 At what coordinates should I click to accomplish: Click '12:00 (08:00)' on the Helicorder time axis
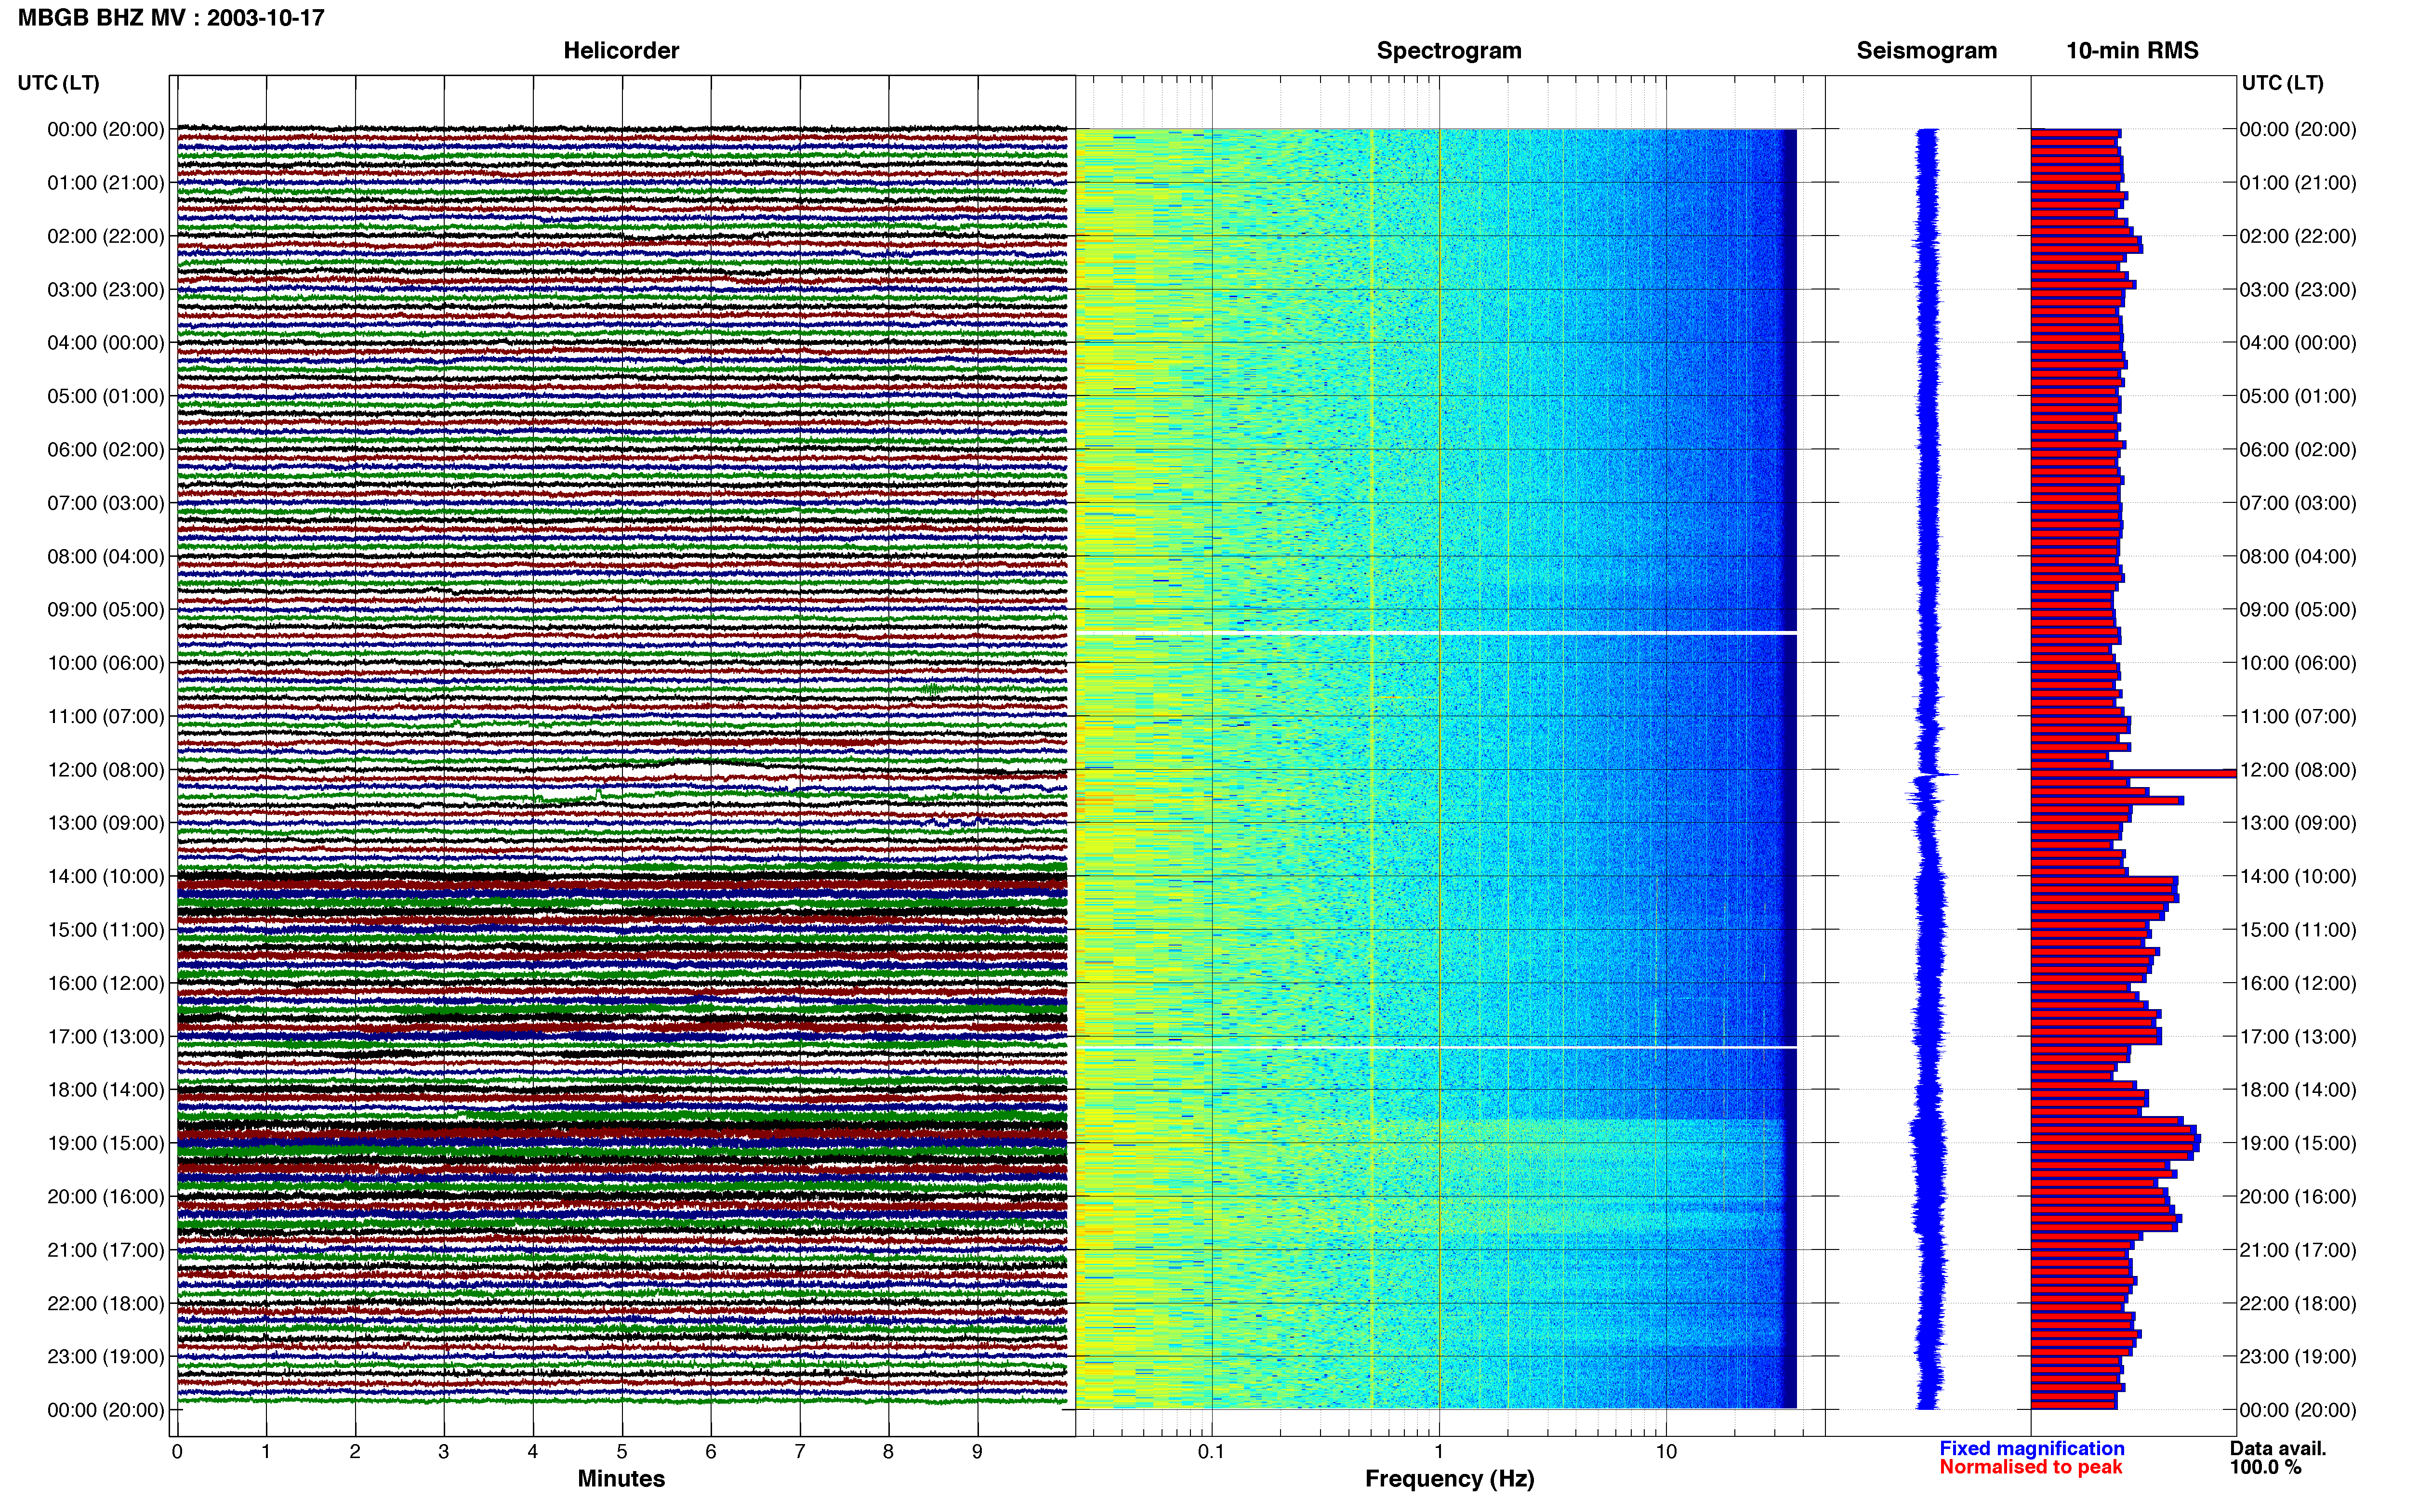tap(106, 770)
